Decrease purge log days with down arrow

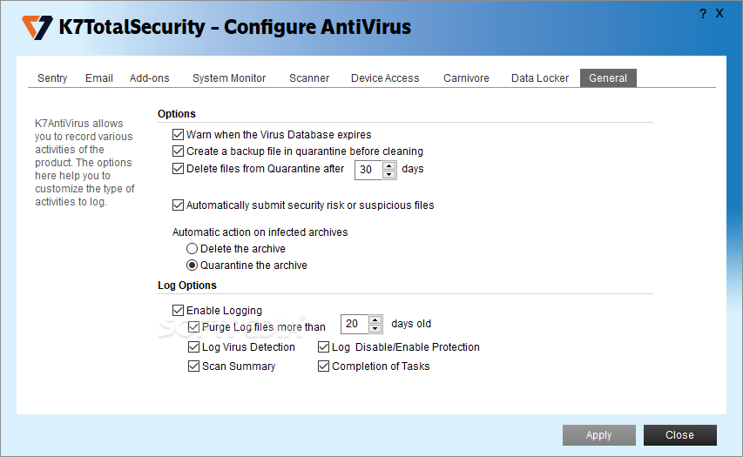pyautogui.click(x=375, y=329)
